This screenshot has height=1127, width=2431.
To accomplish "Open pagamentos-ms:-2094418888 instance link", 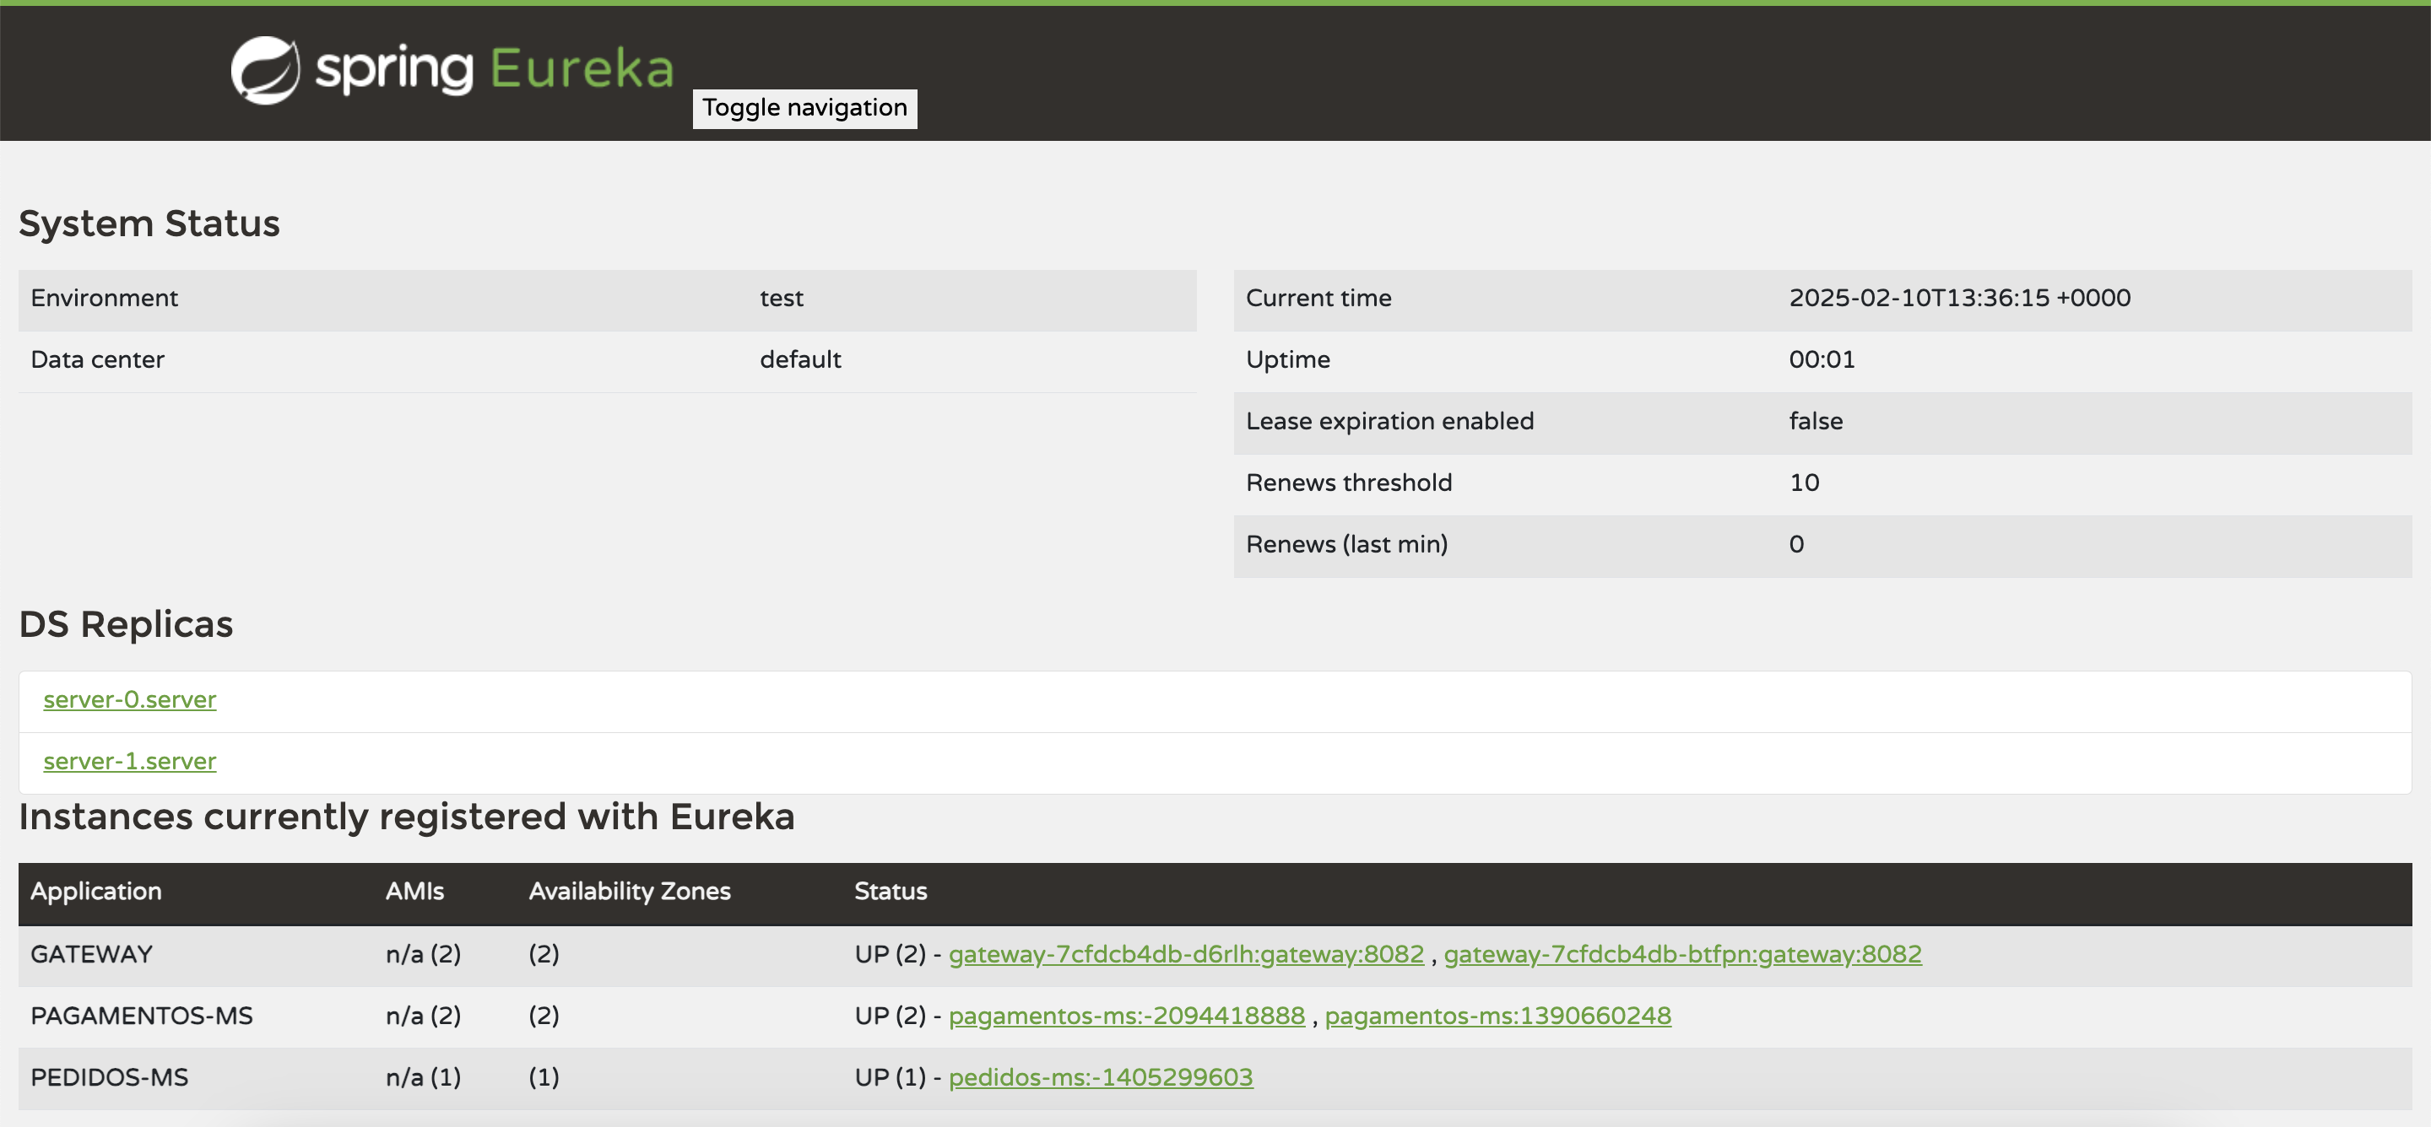I will click(1126, 1016).
